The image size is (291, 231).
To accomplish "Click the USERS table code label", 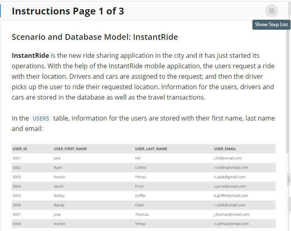I will 41,119.
